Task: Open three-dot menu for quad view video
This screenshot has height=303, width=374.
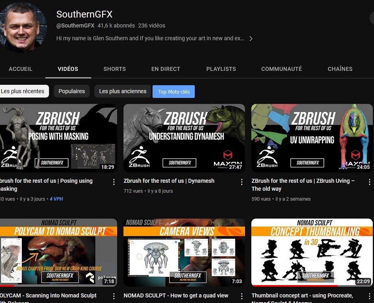Action: [241, 296]
